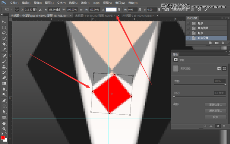This screenshot has height=144, width=230.
Task: Commit the transform with the checkmark
Action: click(206, 10)
